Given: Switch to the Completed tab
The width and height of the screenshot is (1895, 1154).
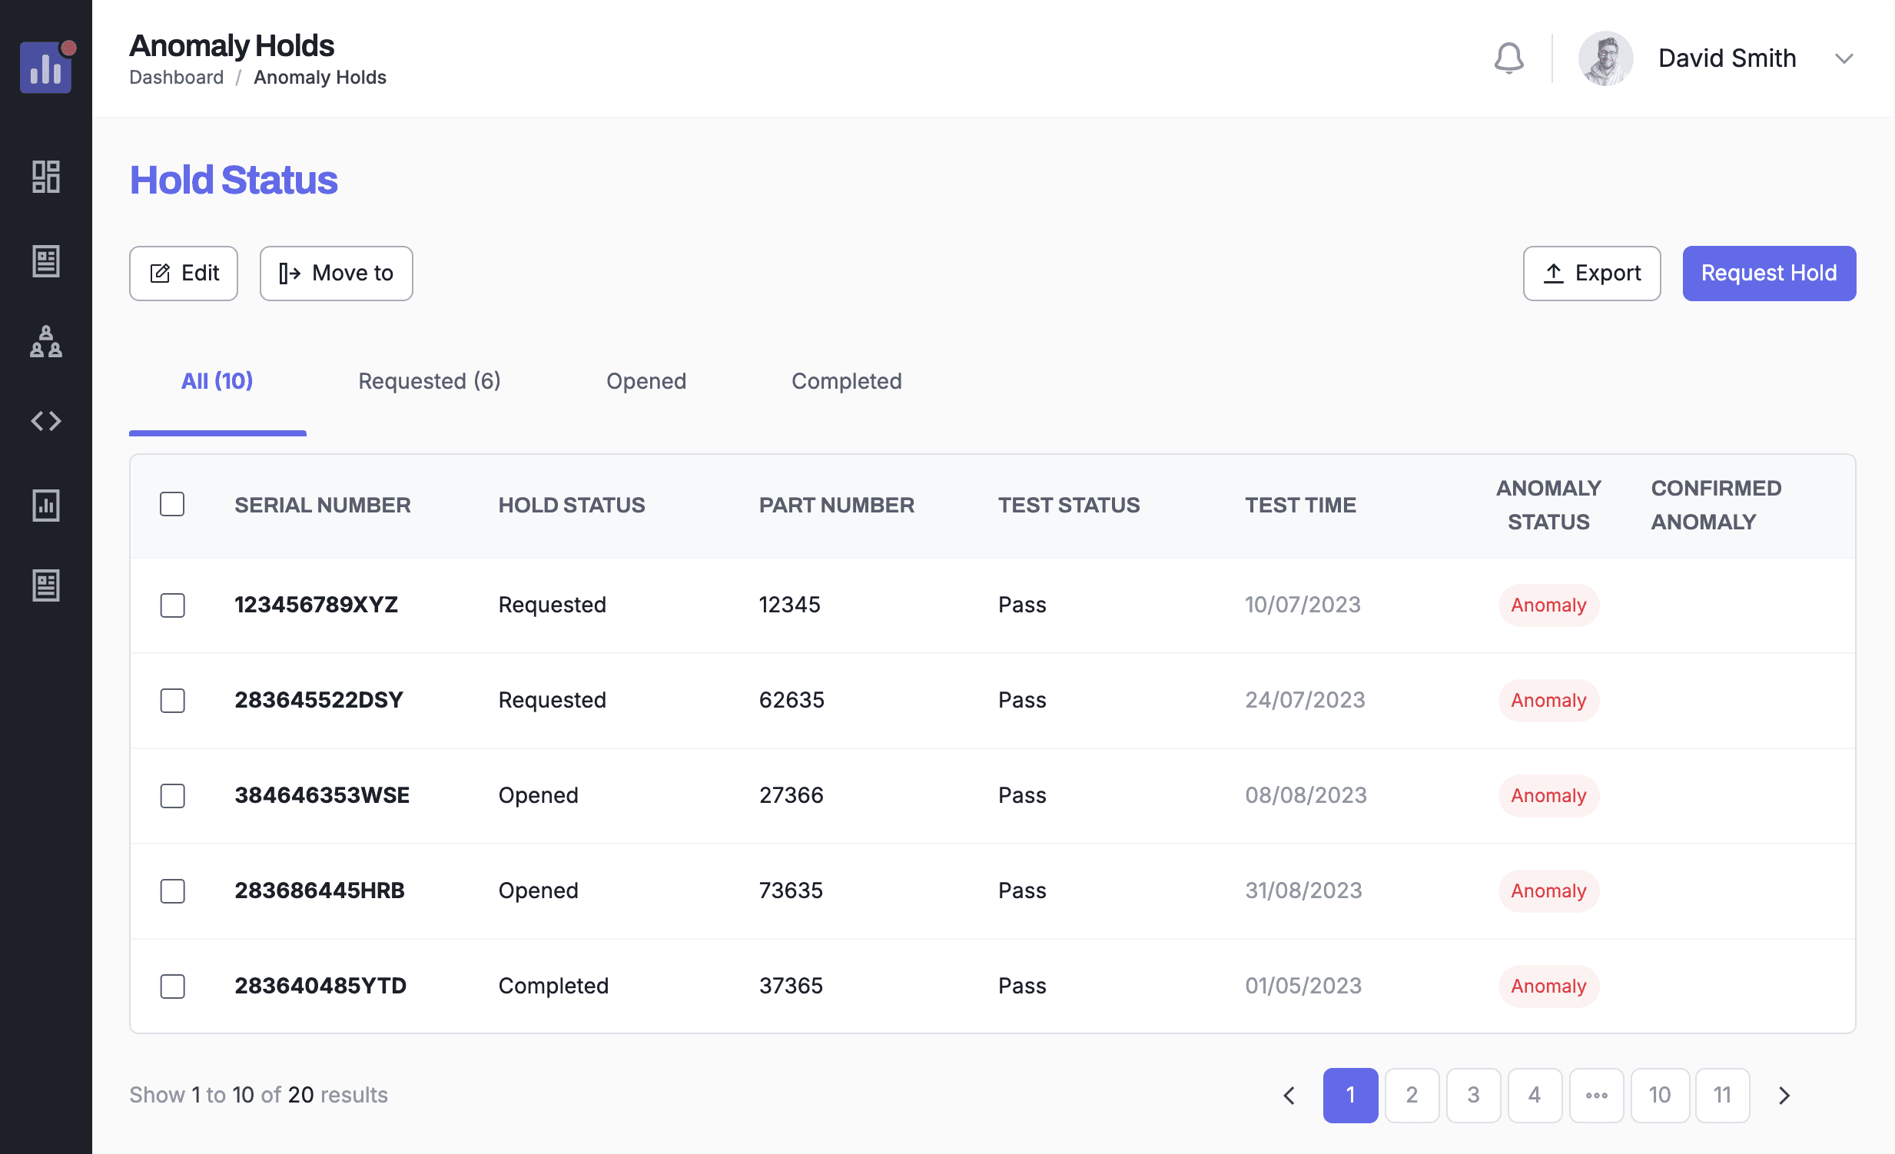Looking at the screenshot, I should click(x=846, y=380).
